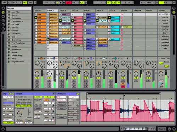
Task: Toggle the metronome in the top bar
Action: pos(25,2)
